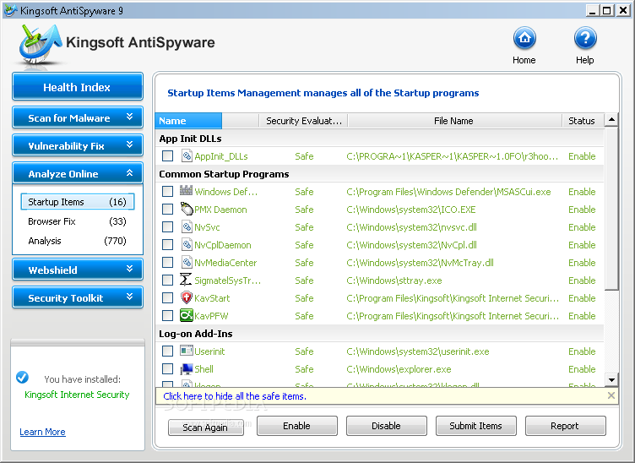The image size is (635, 463).
Task: Click the Common Startup Programs group header
Action: point(224,174)
